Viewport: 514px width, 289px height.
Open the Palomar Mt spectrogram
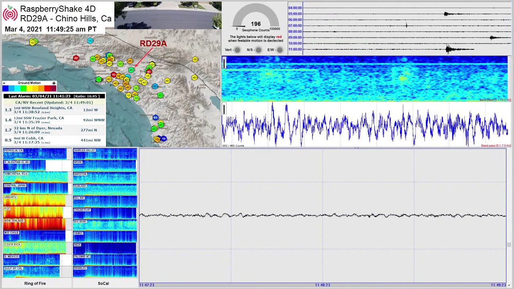pyautogui.click(x=105, y=259)
